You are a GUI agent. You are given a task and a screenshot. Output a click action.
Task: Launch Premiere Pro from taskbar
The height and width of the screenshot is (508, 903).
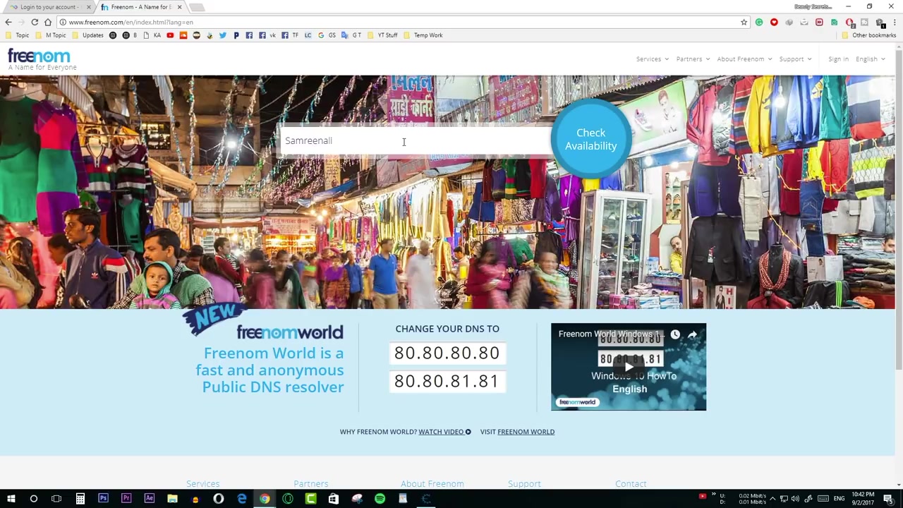pyautogui.click(x=126, y=499)
